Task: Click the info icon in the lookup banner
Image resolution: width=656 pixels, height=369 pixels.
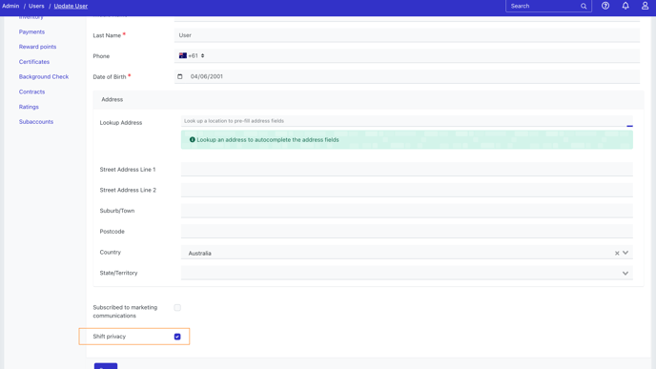Action: 192,140
